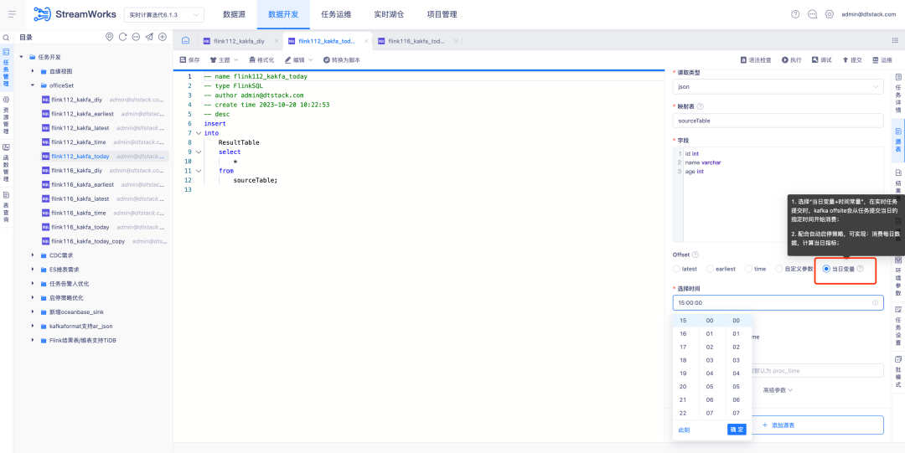The image size is (905, 453).
Task: Click the hamburger menu icon
Action: [12, 14]
